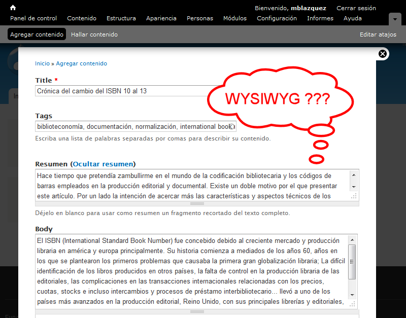406x318 pixels.
Task: Open the Hallar contenido shortcut
Action: point(94,34)
